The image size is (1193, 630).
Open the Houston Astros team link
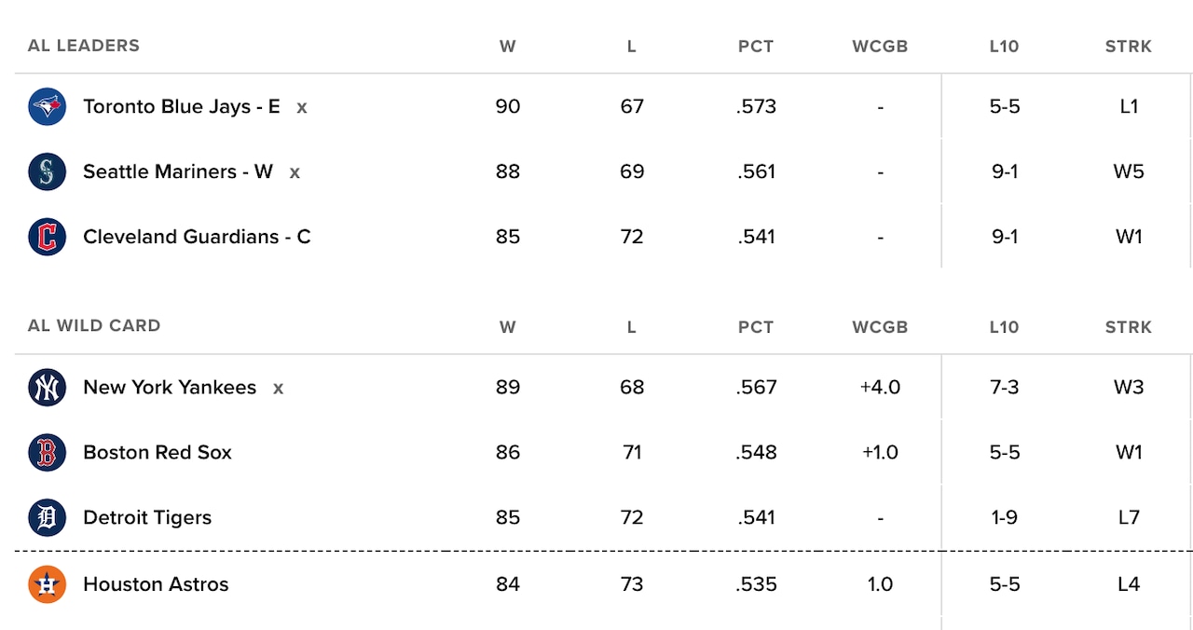156,584
